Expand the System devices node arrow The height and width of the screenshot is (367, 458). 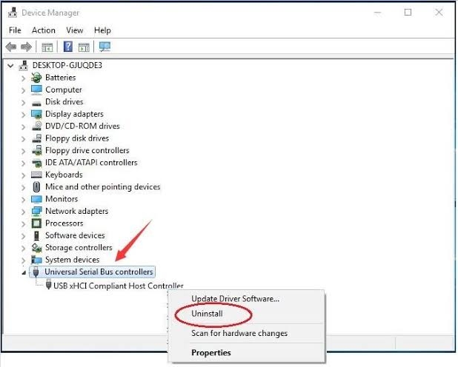24,260
